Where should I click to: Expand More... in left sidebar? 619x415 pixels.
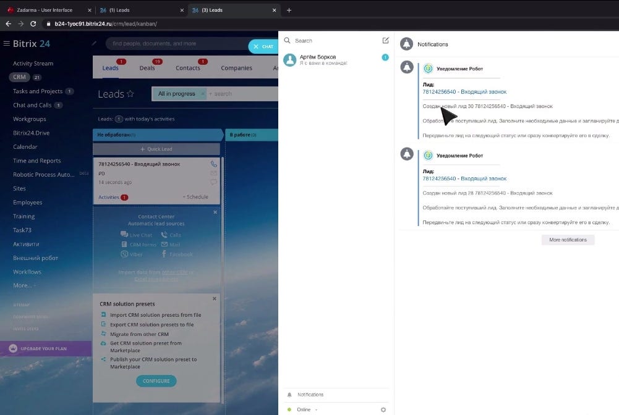(x=23, y=285)
